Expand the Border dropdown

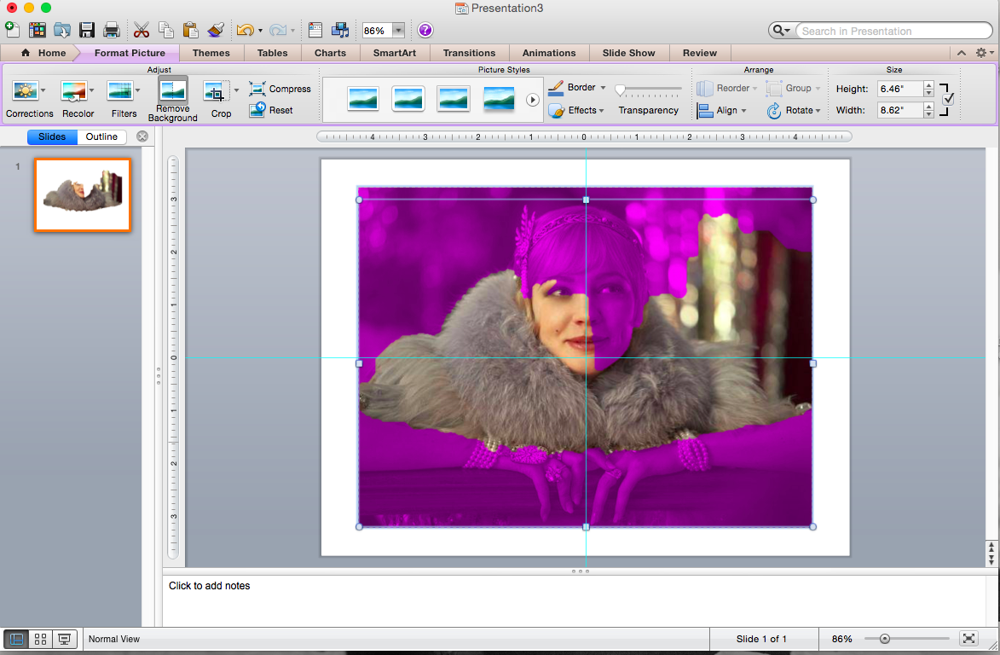[603, 88]
